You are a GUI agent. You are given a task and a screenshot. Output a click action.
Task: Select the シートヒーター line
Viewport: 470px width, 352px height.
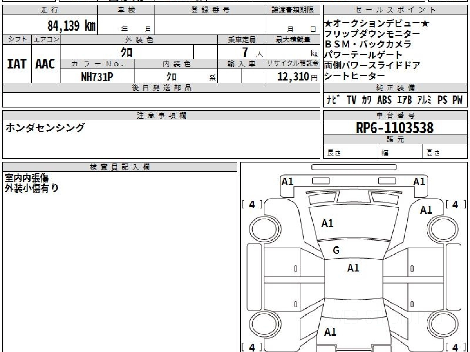[354, 76]
